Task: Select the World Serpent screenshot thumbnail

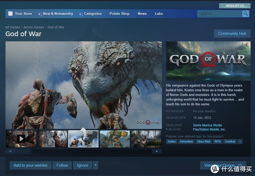Action: (x=83, y=139)
